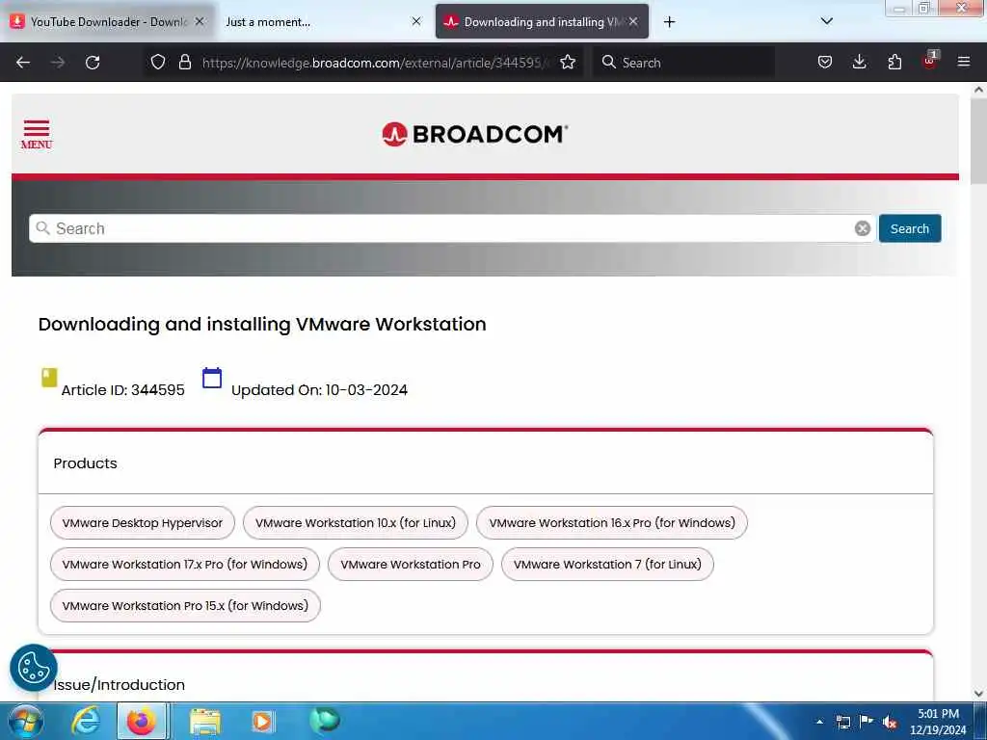This screenshot has width=987, height=740.
Task: Click the Broadcom logo
Action: tap(474, 134)
